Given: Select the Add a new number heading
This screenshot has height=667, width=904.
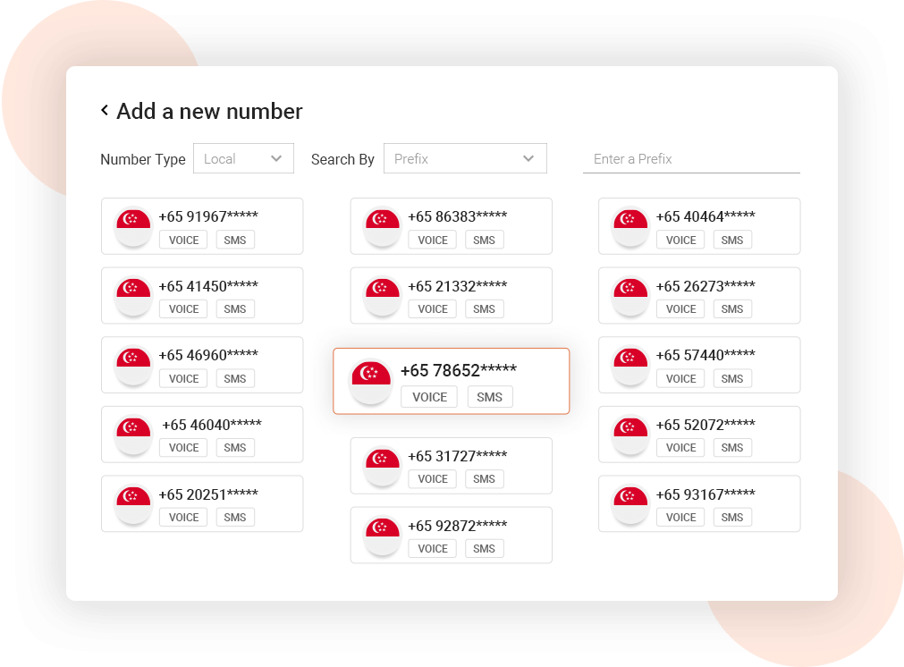Looking at the screenshot, I should [208, 111].
